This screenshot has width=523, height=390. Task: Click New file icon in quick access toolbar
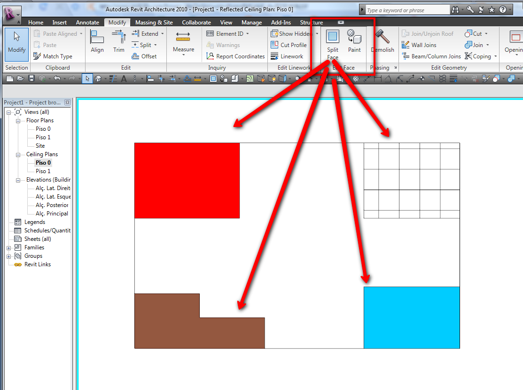tap(10, 79)
